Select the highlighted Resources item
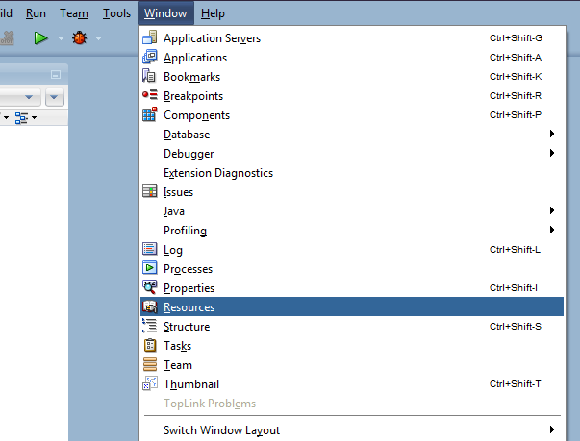Viewport: 580px width, 441px height. (x=189, y=307)
